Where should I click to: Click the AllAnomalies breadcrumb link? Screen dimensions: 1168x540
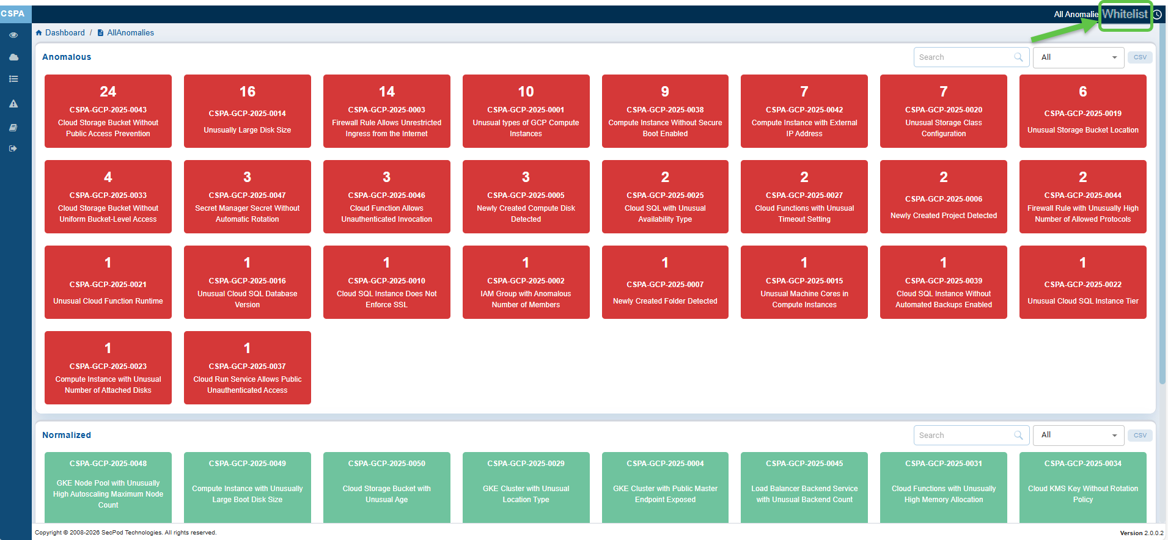coord(130,33)
